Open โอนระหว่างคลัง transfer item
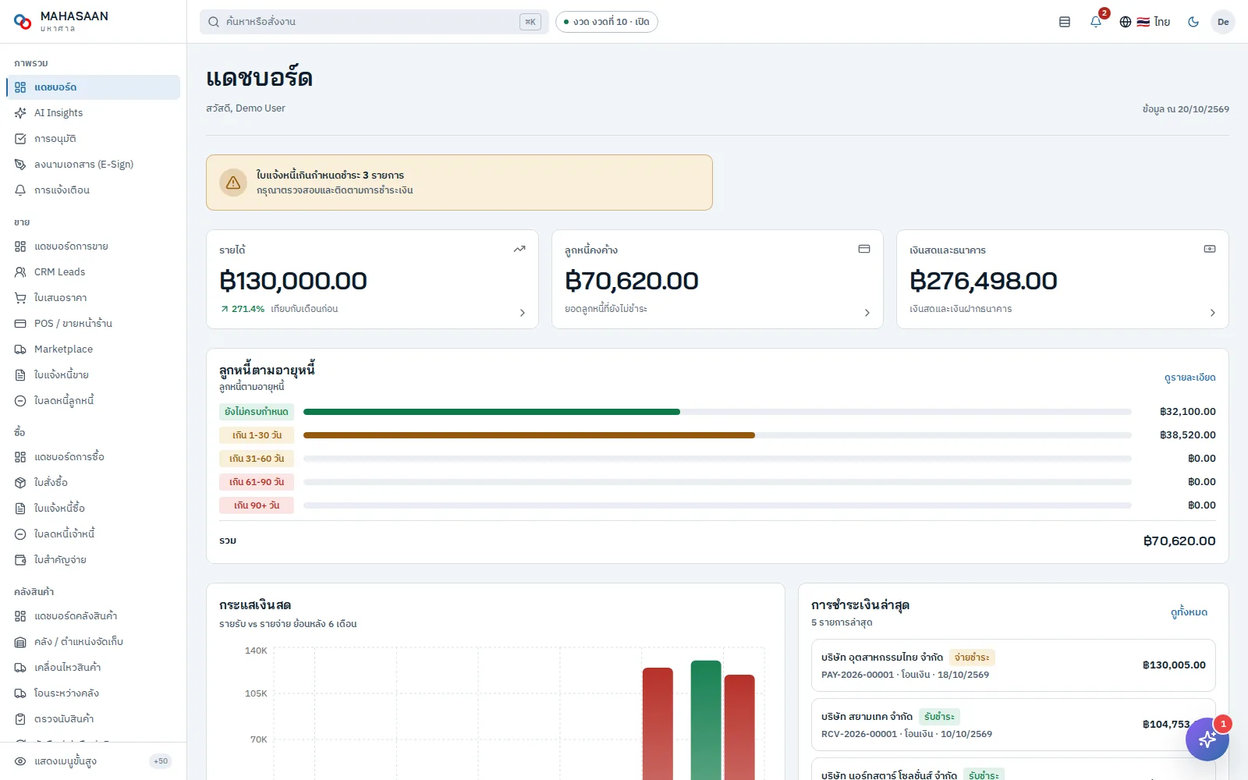 pyautogui.click(x=93, y=693)
